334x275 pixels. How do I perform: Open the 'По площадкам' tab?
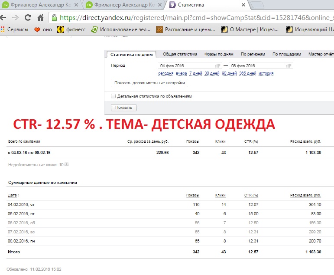(287, 54)
